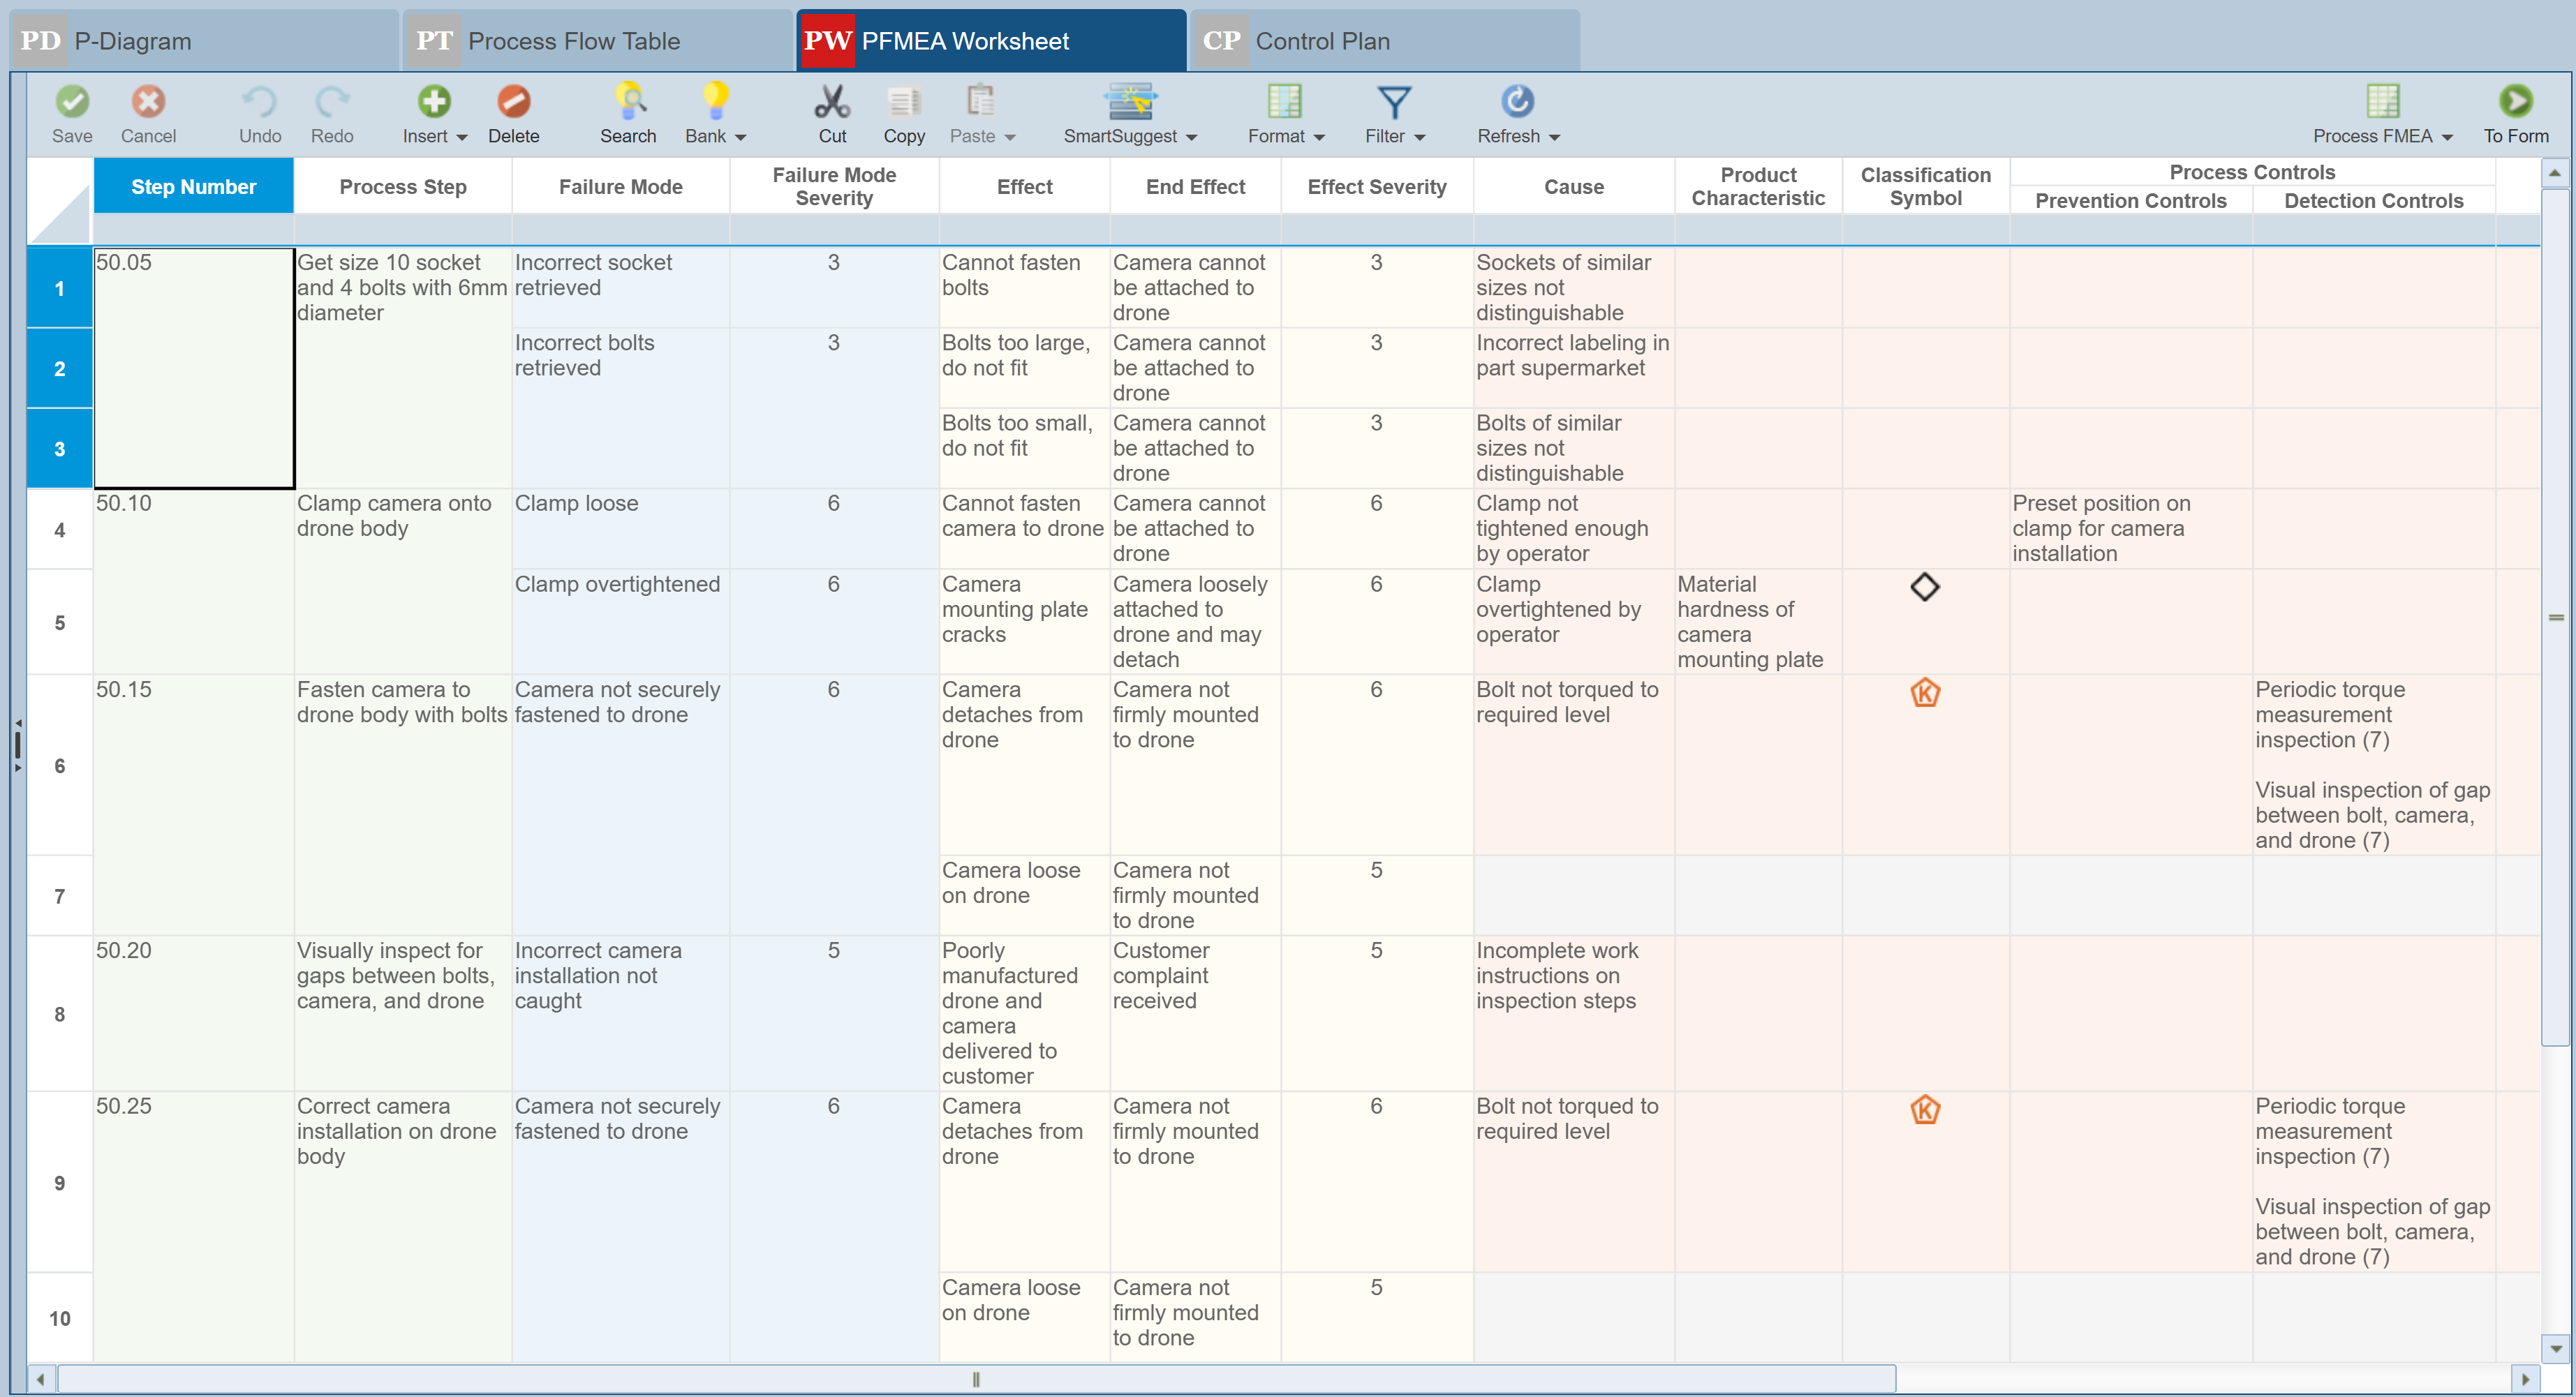Open Search with magnifier icon
Image resolution: width=2576 pixels, height=1397 pixels.
tap(628, 102)
